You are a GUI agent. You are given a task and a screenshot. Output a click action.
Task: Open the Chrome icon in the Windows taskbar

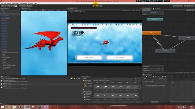pos(8,107)
